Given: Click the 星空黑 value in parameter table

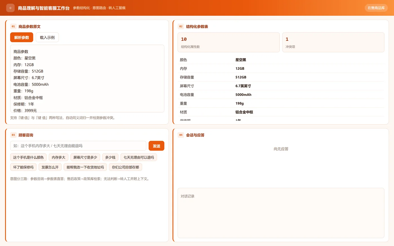Looking at the screenshot, I should (241, 60).
